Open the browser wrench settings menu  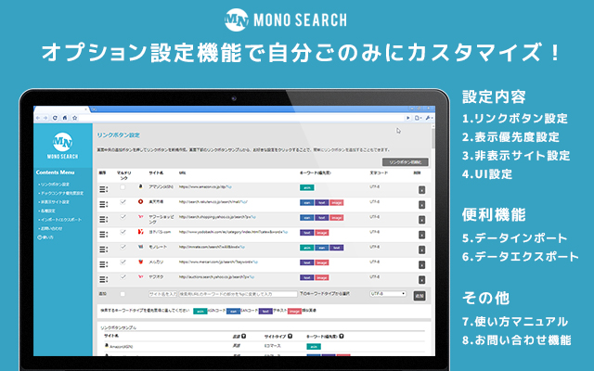(x=429, y=118)
